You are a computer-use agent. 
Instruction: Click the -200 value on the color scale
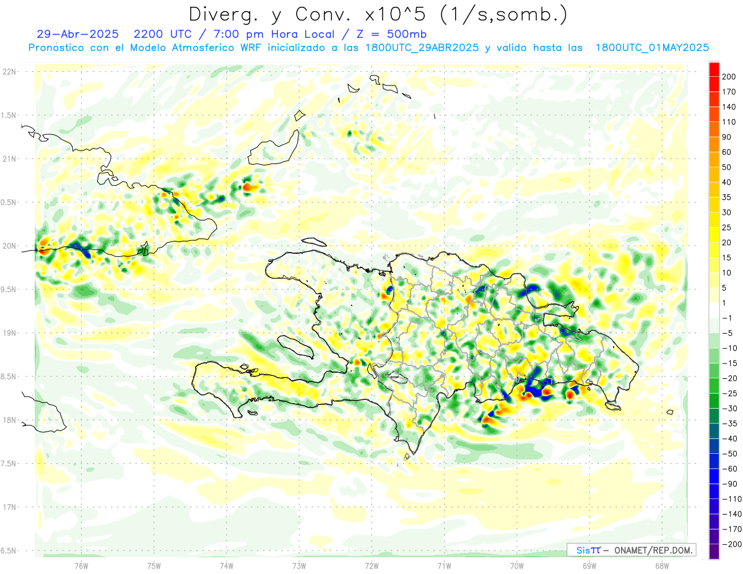click(x=731, y=544)
